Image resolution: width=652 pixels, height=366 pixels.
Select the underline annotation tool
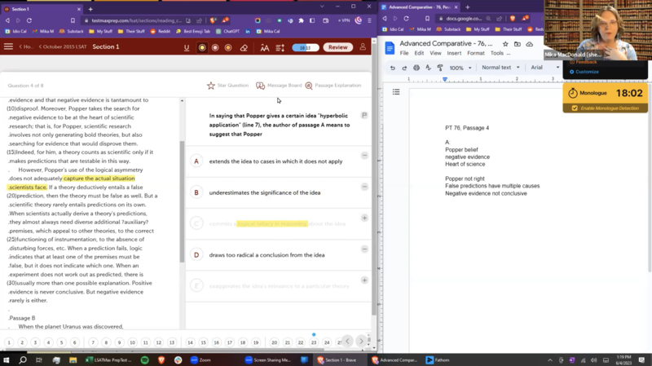[x=187, y=47]
